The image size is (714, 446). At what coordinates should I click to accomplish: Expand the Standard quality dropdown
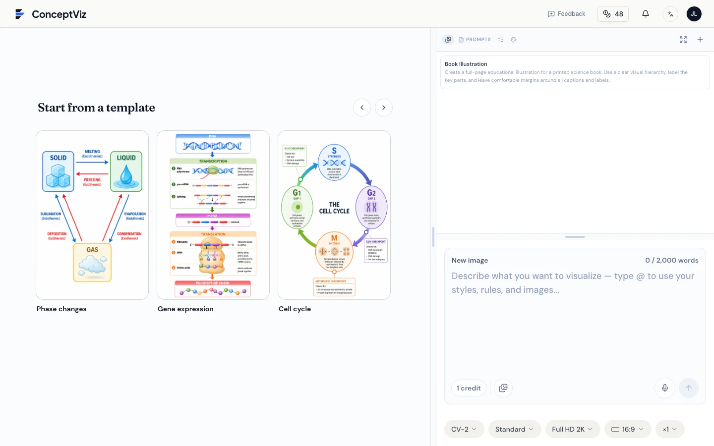515,429
